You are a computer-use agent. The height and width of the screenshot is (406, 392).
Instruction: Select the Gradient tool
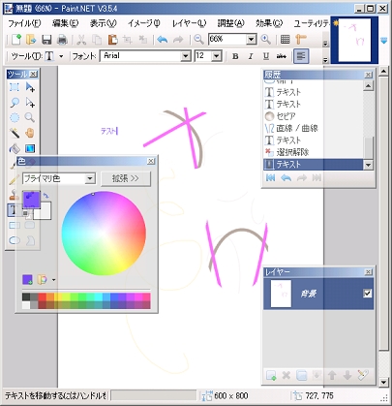pos(30,148)
